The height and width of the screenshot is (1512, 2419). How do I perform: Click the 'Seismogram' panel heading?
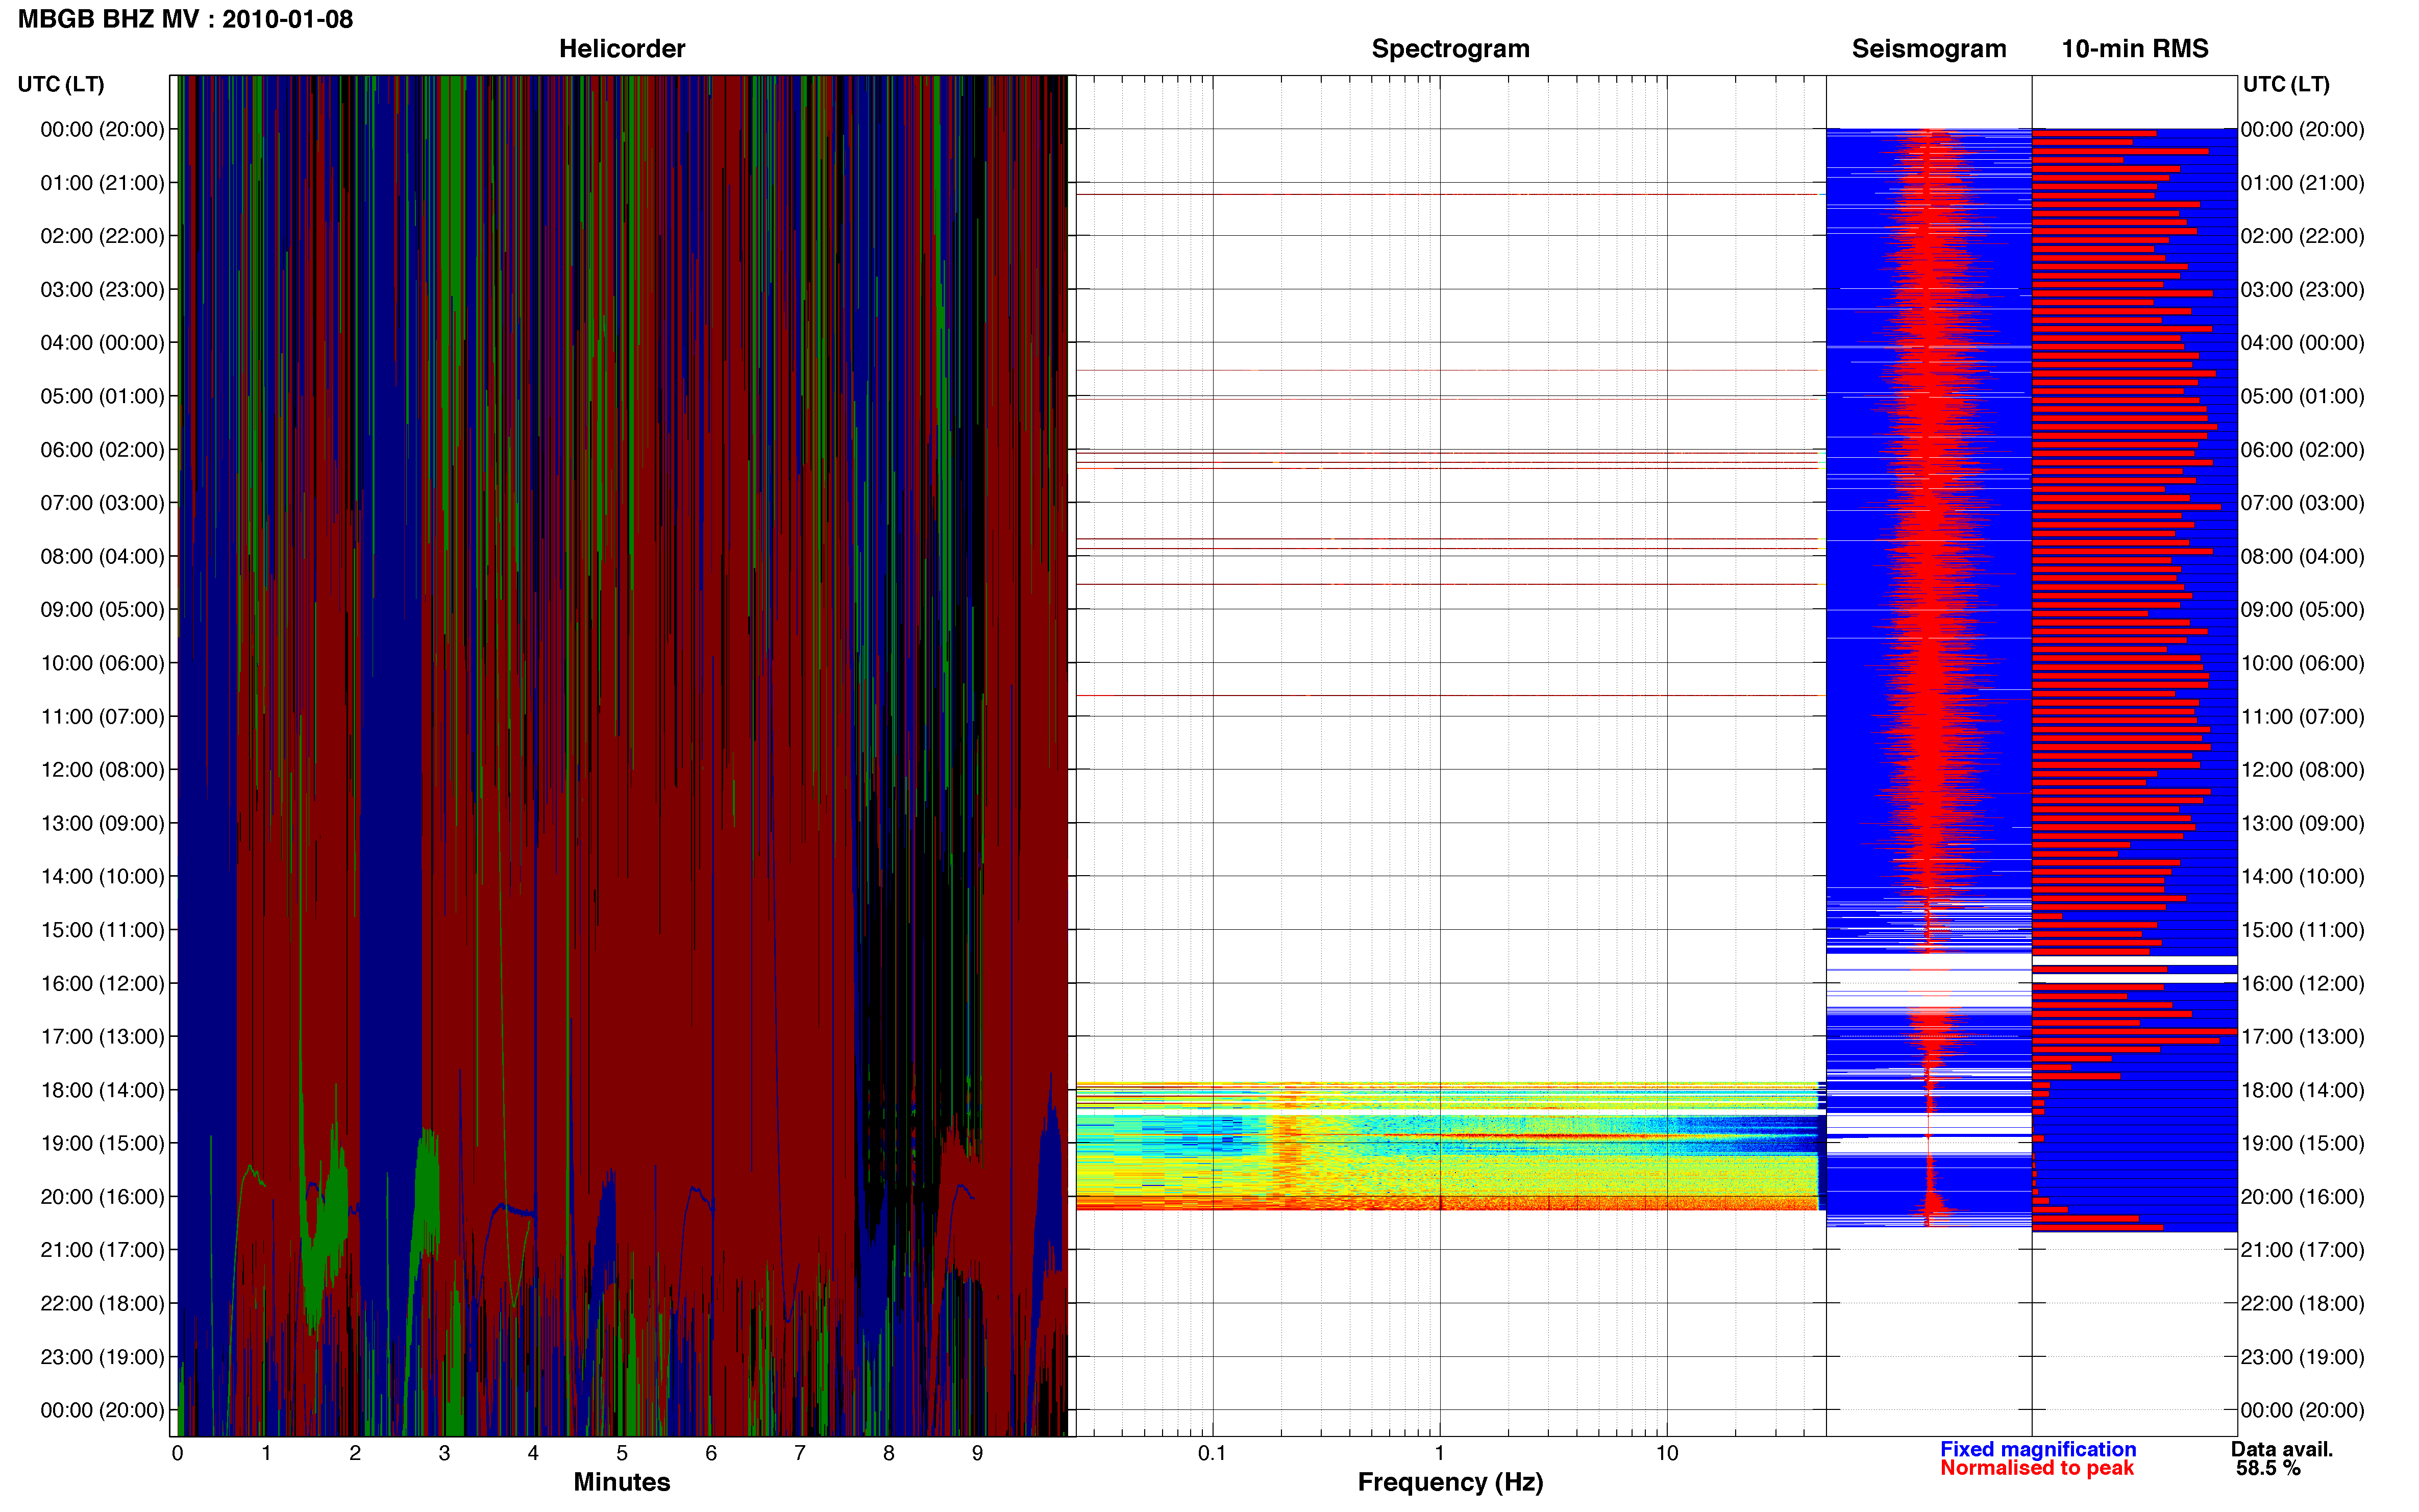coord(1929,48)
